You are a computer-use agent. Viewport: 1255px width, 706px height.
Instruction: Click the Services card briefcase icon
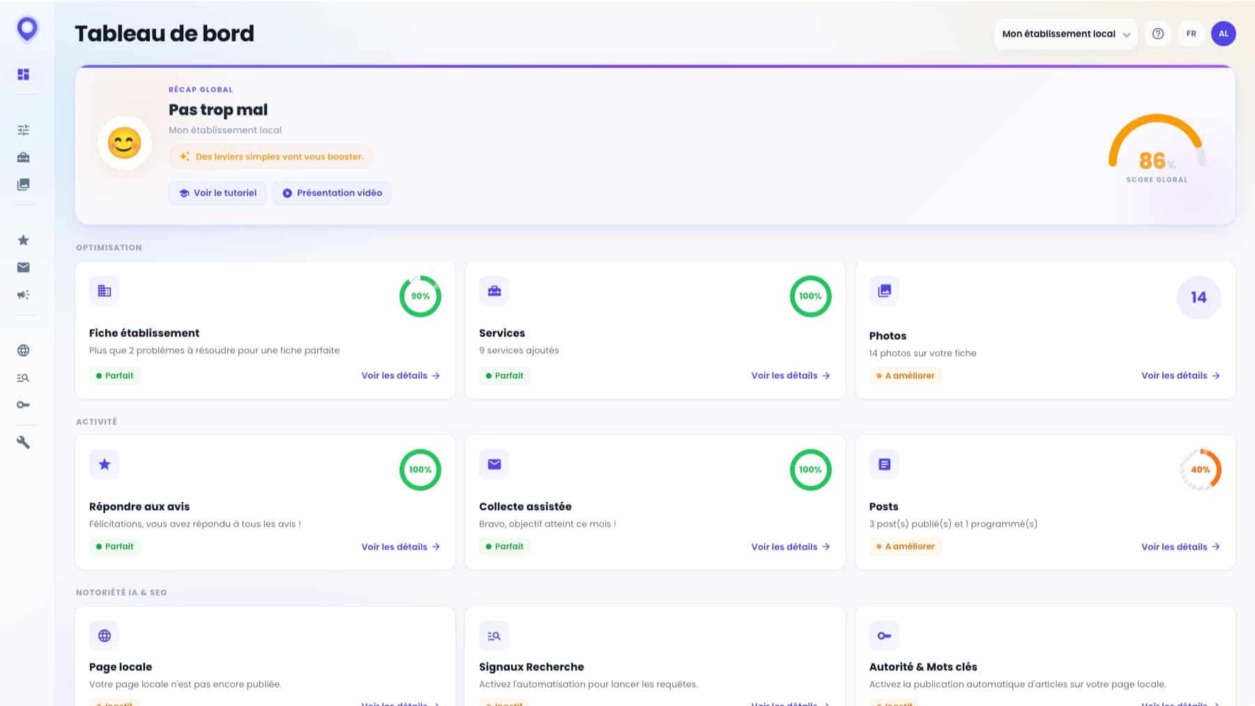click(x=494, y=291)
